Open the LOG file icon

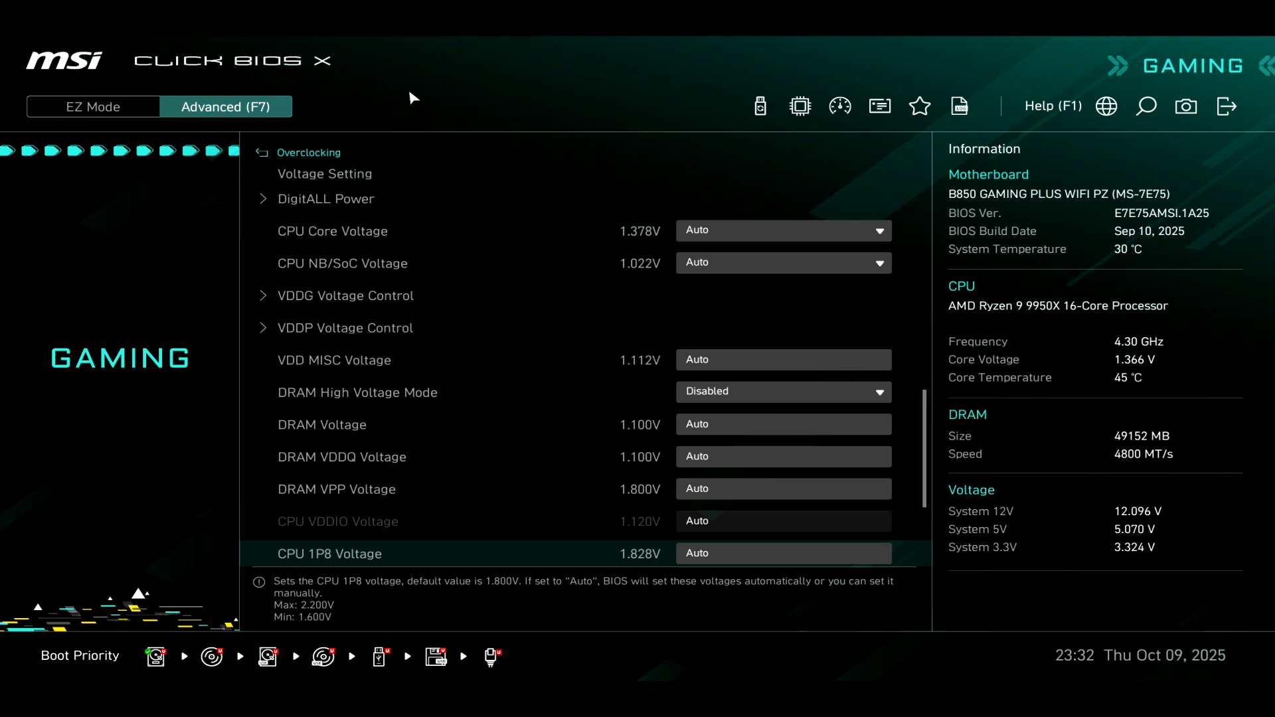960,106
